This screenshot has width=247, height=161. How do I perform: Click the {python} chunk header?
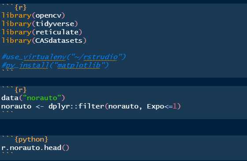tap(31, 139)
